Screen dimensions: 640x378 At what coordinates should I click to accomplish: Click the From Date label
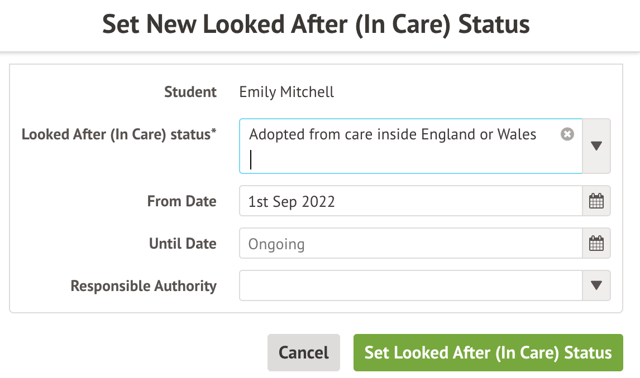(182, 201)
